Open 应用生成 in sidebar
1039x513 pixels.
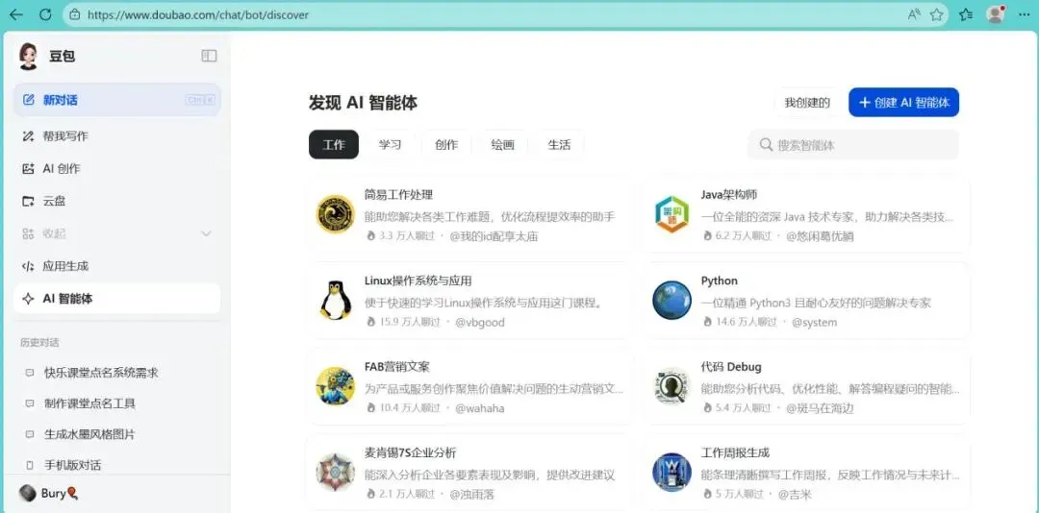pos(116,266)
